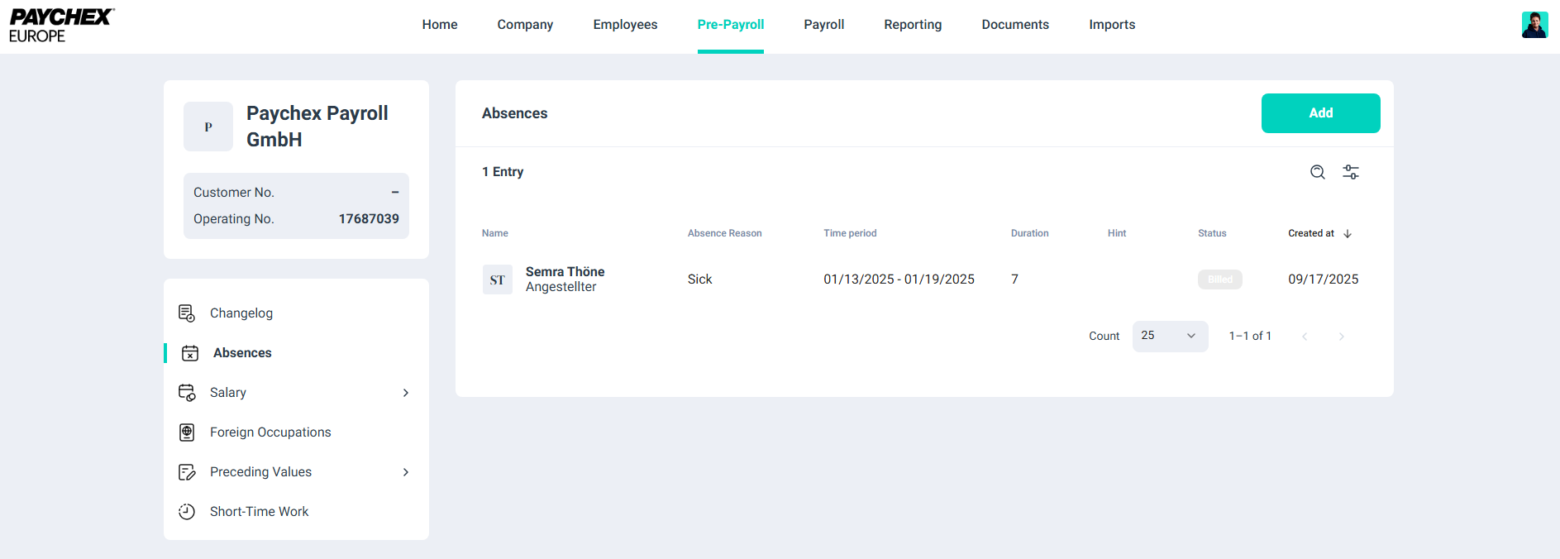Go to the Documents menu
1560x559 pixels.
coord(1015,25)
